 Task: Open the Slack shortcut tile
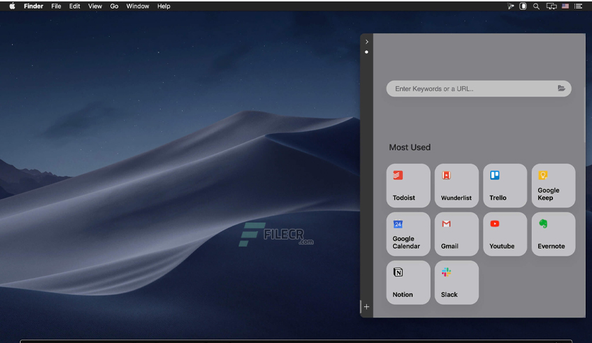(457, 282)
